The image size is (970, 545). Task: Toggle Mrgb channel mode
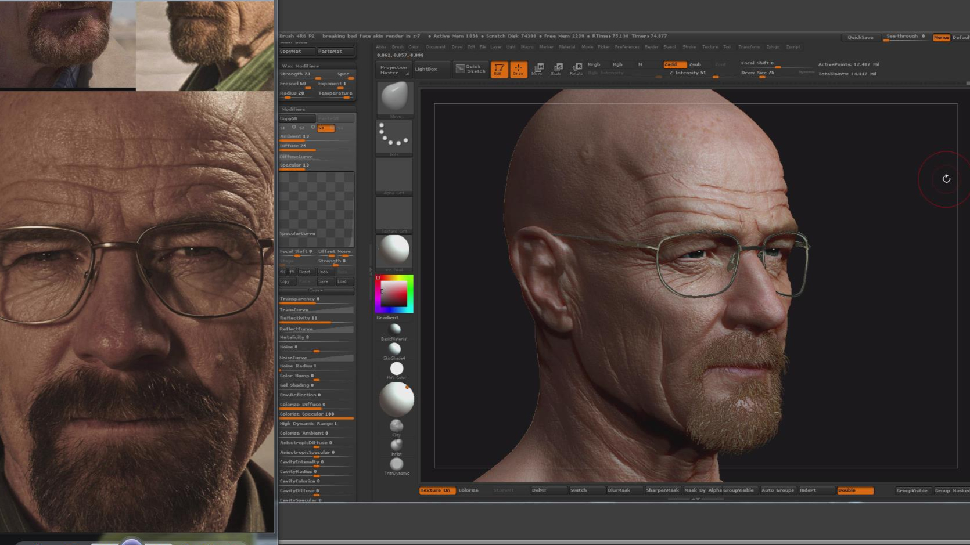tap(594, 64)
